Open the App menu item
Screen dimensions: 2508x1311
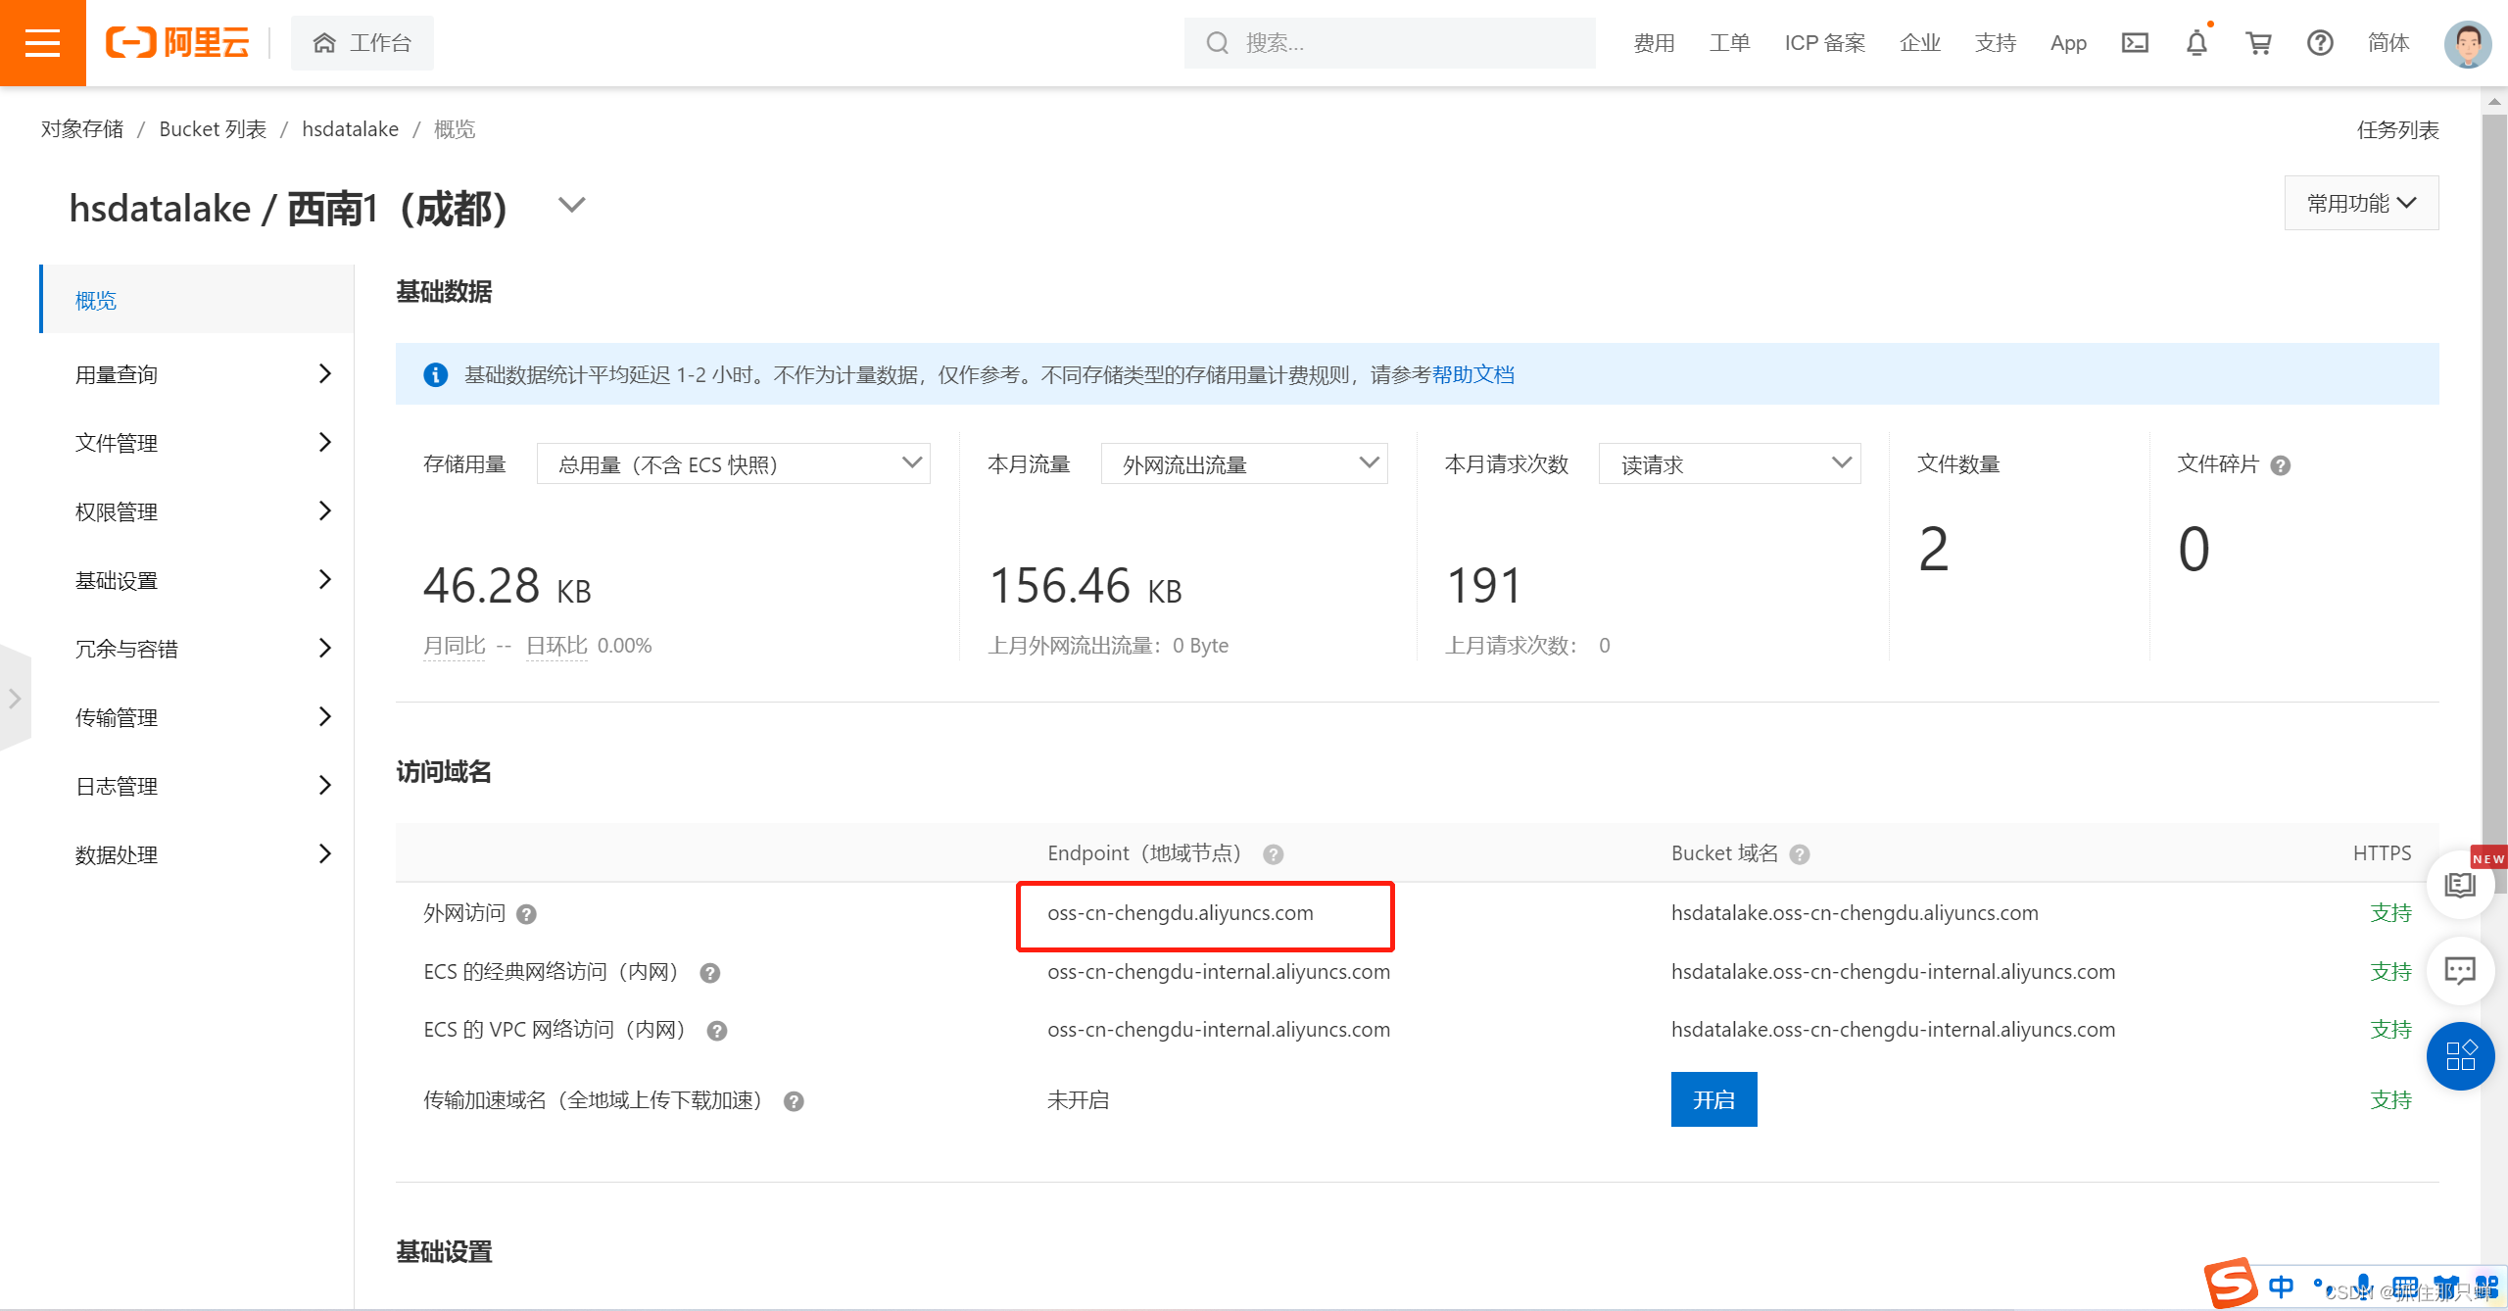pyautogui.click(x=2068, y=43)
